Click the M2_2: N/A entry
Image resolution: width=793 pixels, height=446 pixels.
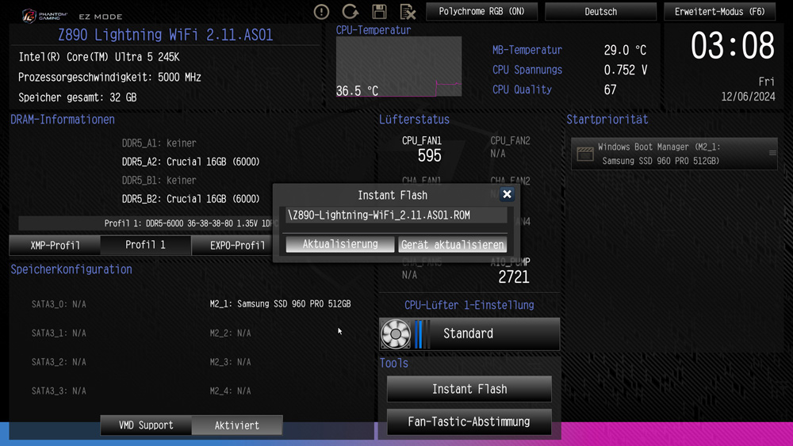click(x=230, y=334)
